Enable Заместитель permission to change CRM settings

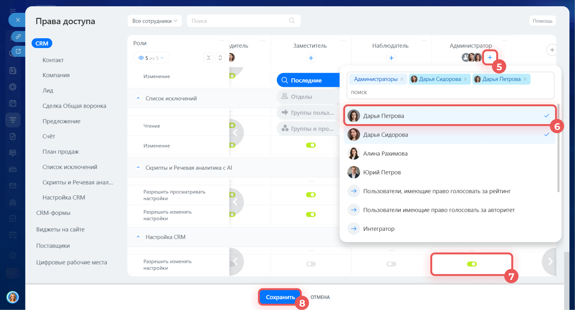click(x=311, y=264)
